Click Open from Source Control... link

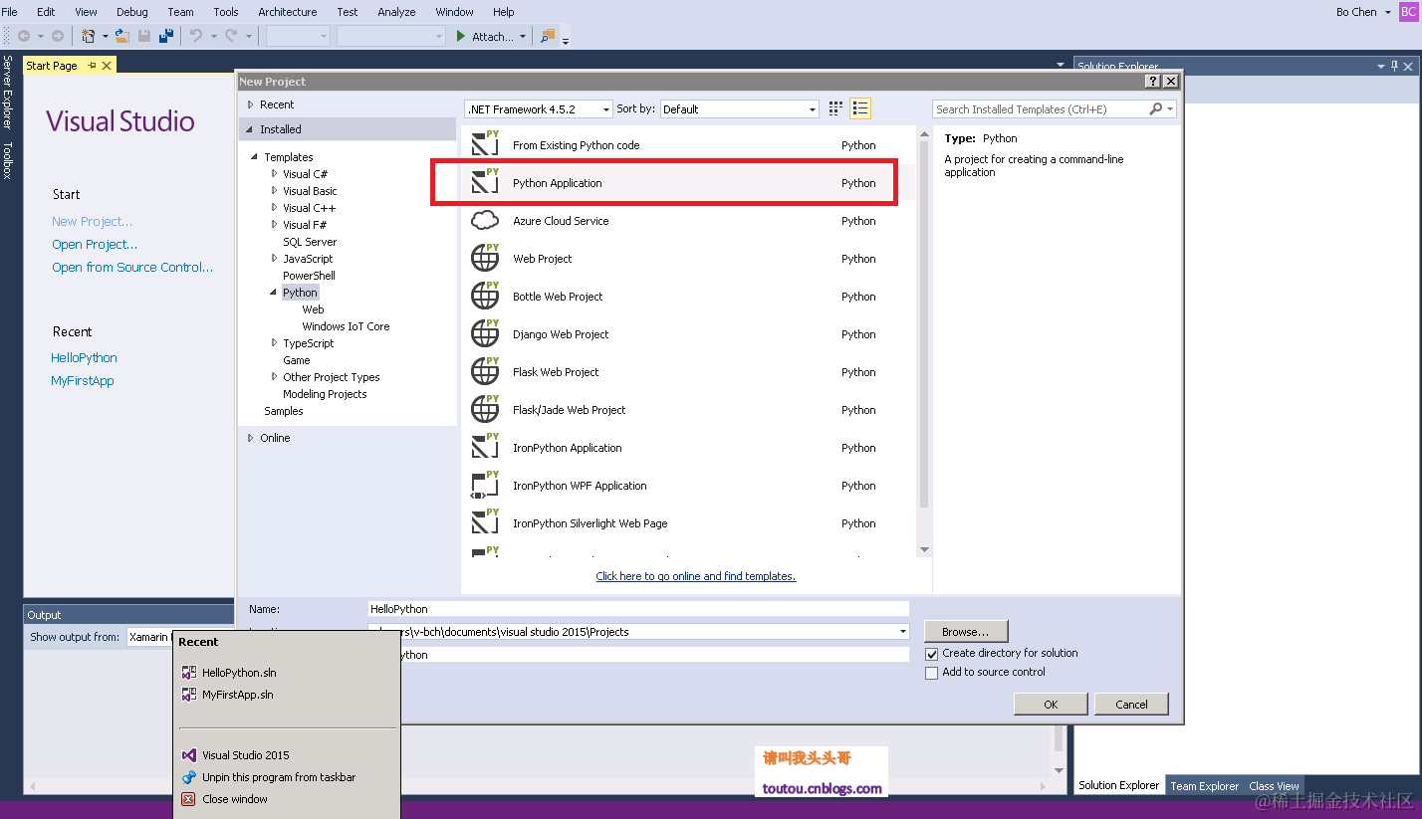[x=132, y=268]
